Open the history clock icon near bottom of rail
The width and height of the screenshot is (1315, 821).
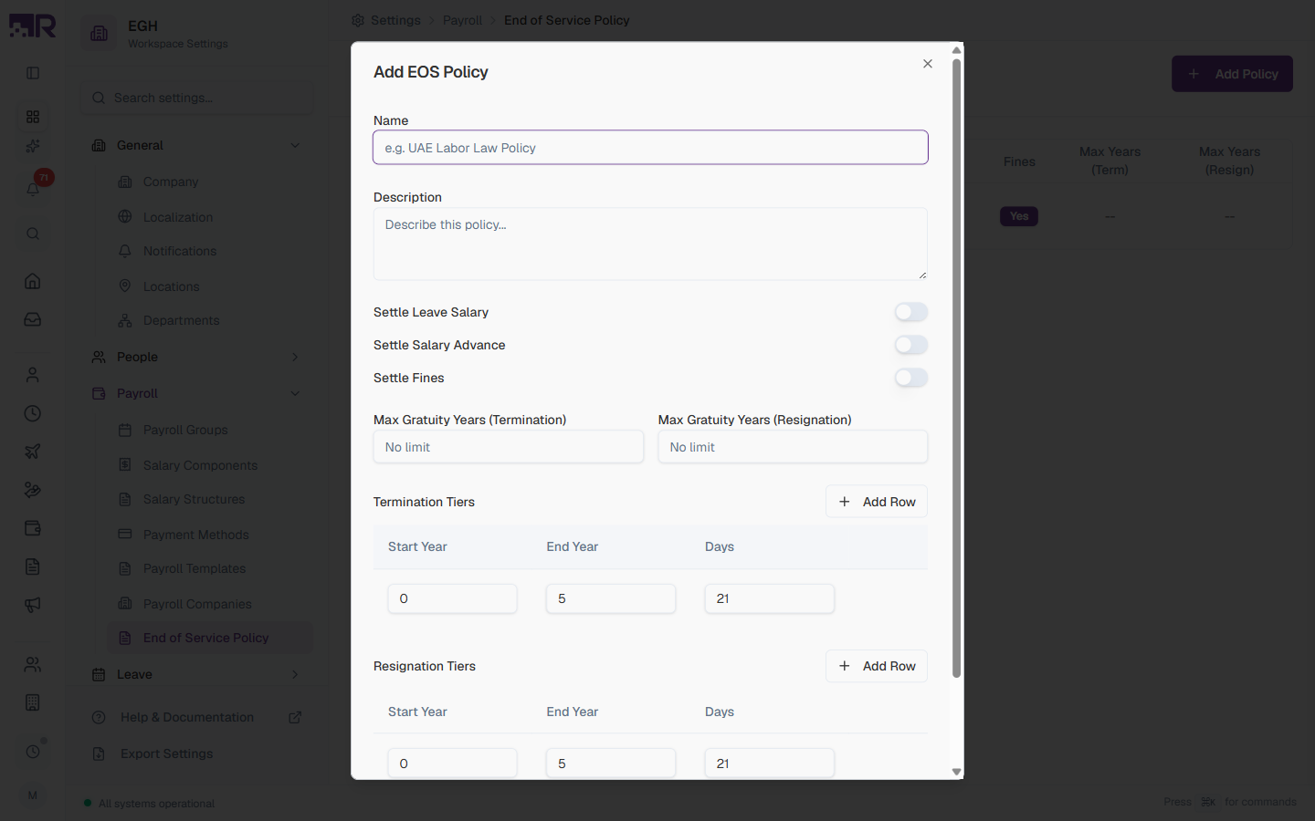click(33, 752)
